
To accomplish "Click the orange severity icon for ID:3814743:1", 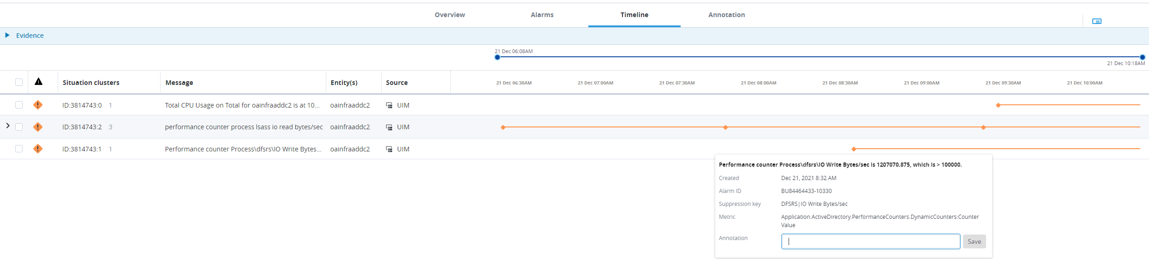I will [x=38, y=149].
